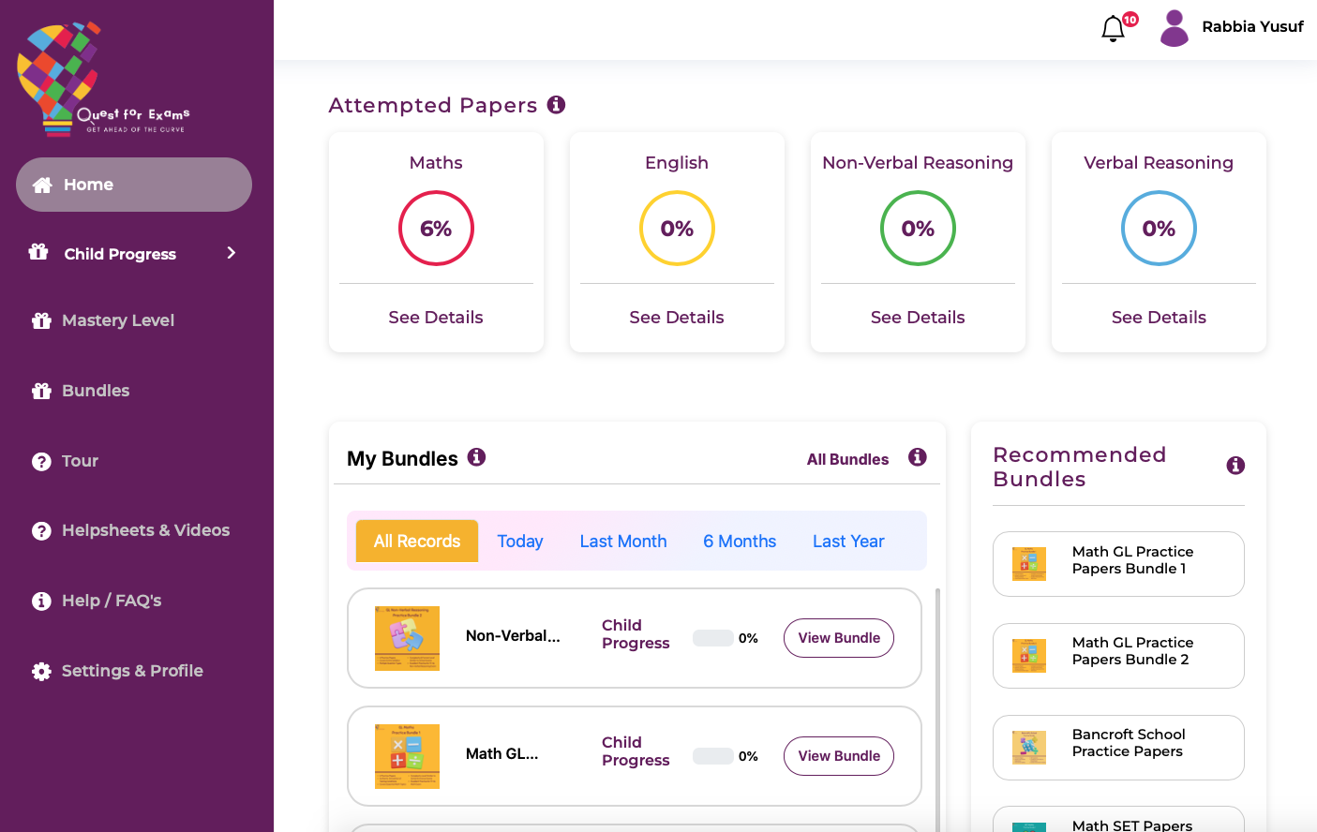The width and height of the screenshot is (1317, 832).
Task: See Details for Maths attempted papers
Action: (436, 318)
